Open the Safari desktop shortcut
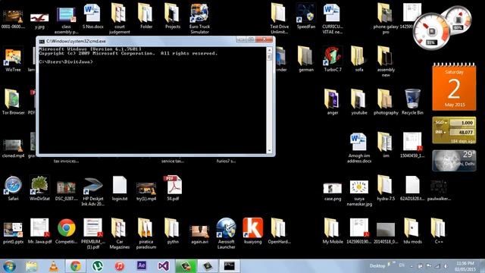 point(13,188)
